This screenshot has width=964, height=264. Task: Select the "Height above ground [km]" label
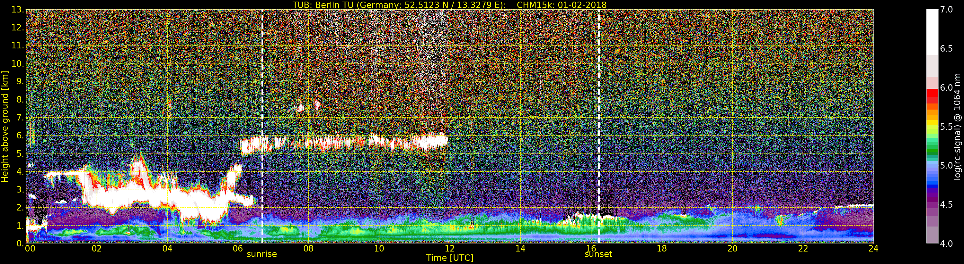5,126
